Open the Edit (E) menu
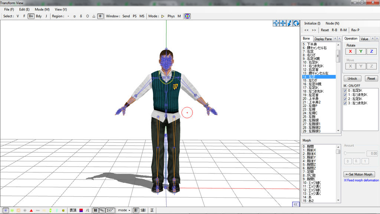Image resolution: width=380 pixels, height=214 pixels. pos(24,9)
